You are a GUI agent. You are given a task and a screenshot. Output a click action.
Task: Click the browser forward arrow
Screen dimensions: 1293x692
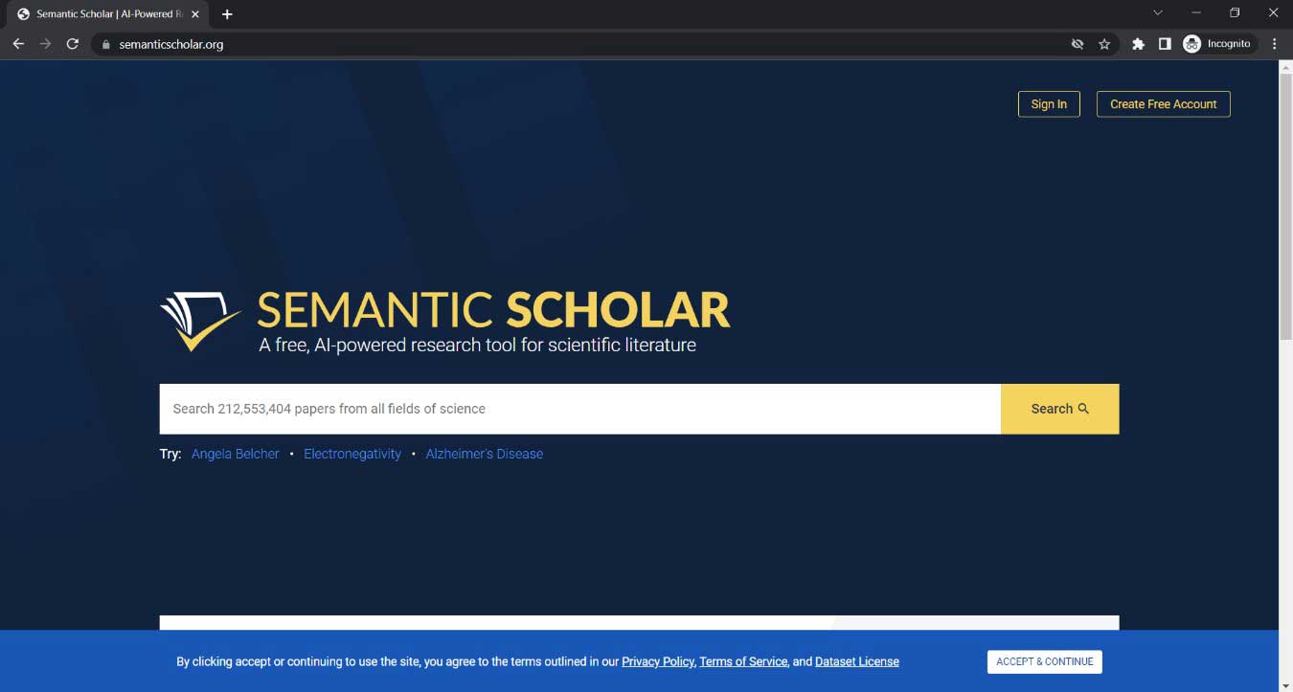point(45,44)
